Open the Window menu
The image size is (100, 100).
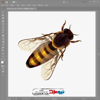pyautogui.click(x=40, y=5)
